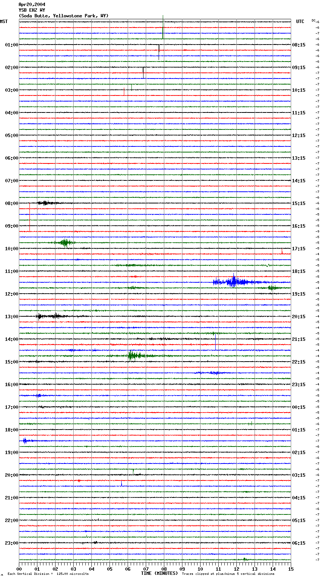Select the '09:15' UTC time label

point(299,68)
